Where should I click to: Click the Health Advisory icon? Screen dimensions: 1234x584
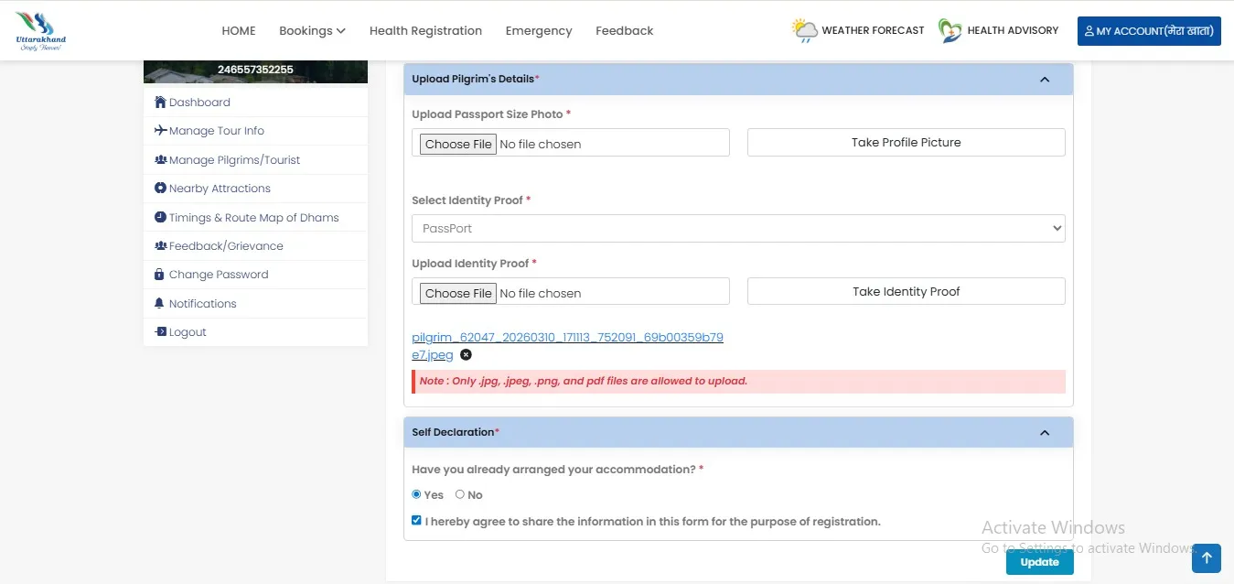click(948, 29)
